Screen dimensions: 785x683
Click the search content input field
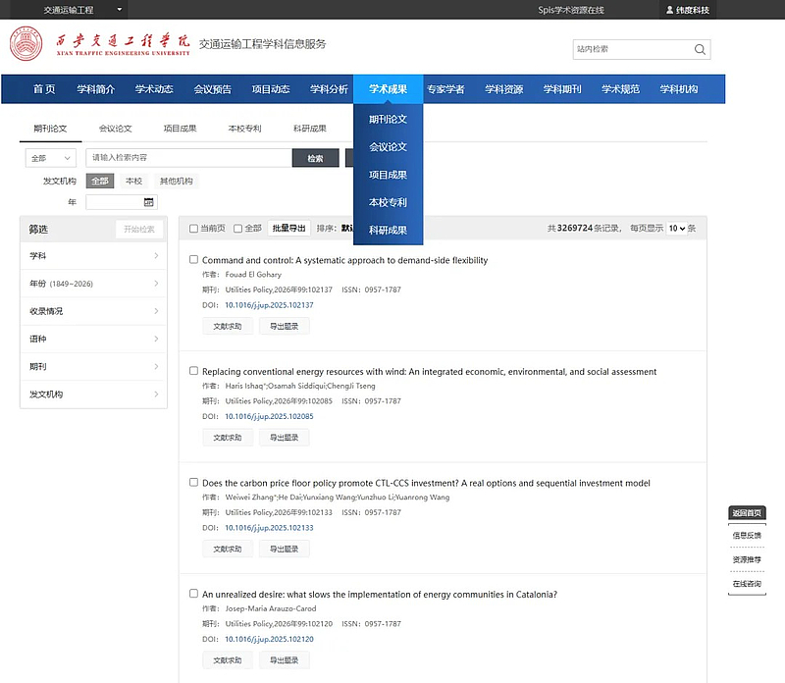click(x=186, y=158)
